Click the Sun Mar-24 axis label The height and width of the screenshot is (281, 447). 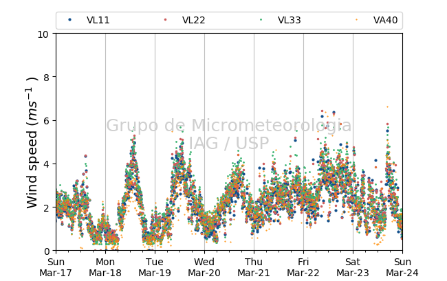pyautogui.click(x=402, y=267)
